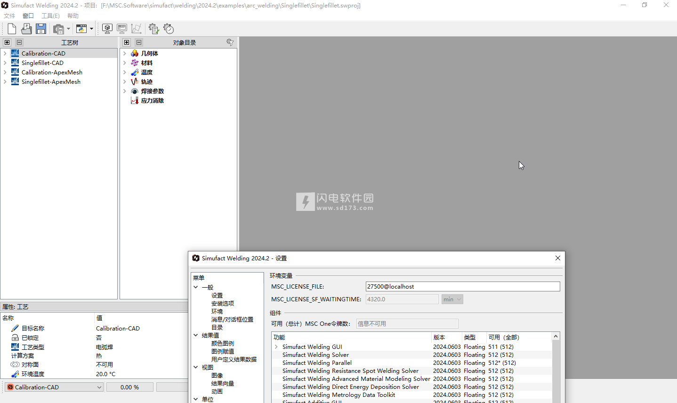Select Singlefillet-CAD in the process tree
Image resolution: width=677 pixels, height=403 pixels.
[42, 63]
